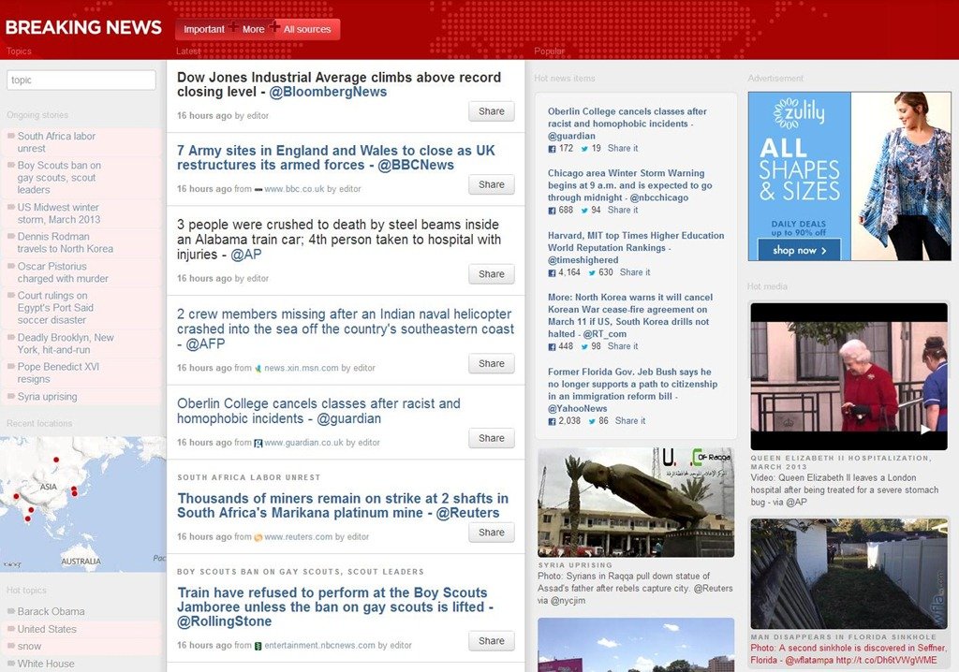Share the Dow Jones Industrial Average story

click(491, 111)
